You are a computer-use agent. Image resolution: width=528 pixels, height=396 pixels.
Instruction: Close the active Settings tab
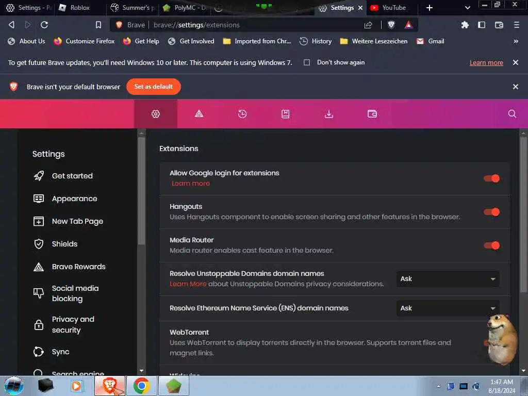[x=360, y=7]
